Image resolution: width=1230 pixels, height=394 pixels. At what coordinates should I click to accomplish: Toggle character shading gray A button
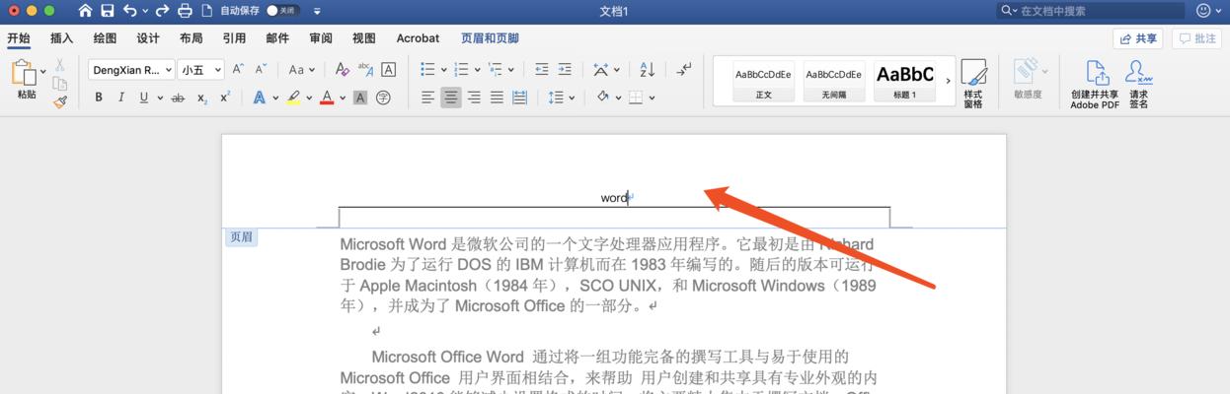tap(360, 98)
